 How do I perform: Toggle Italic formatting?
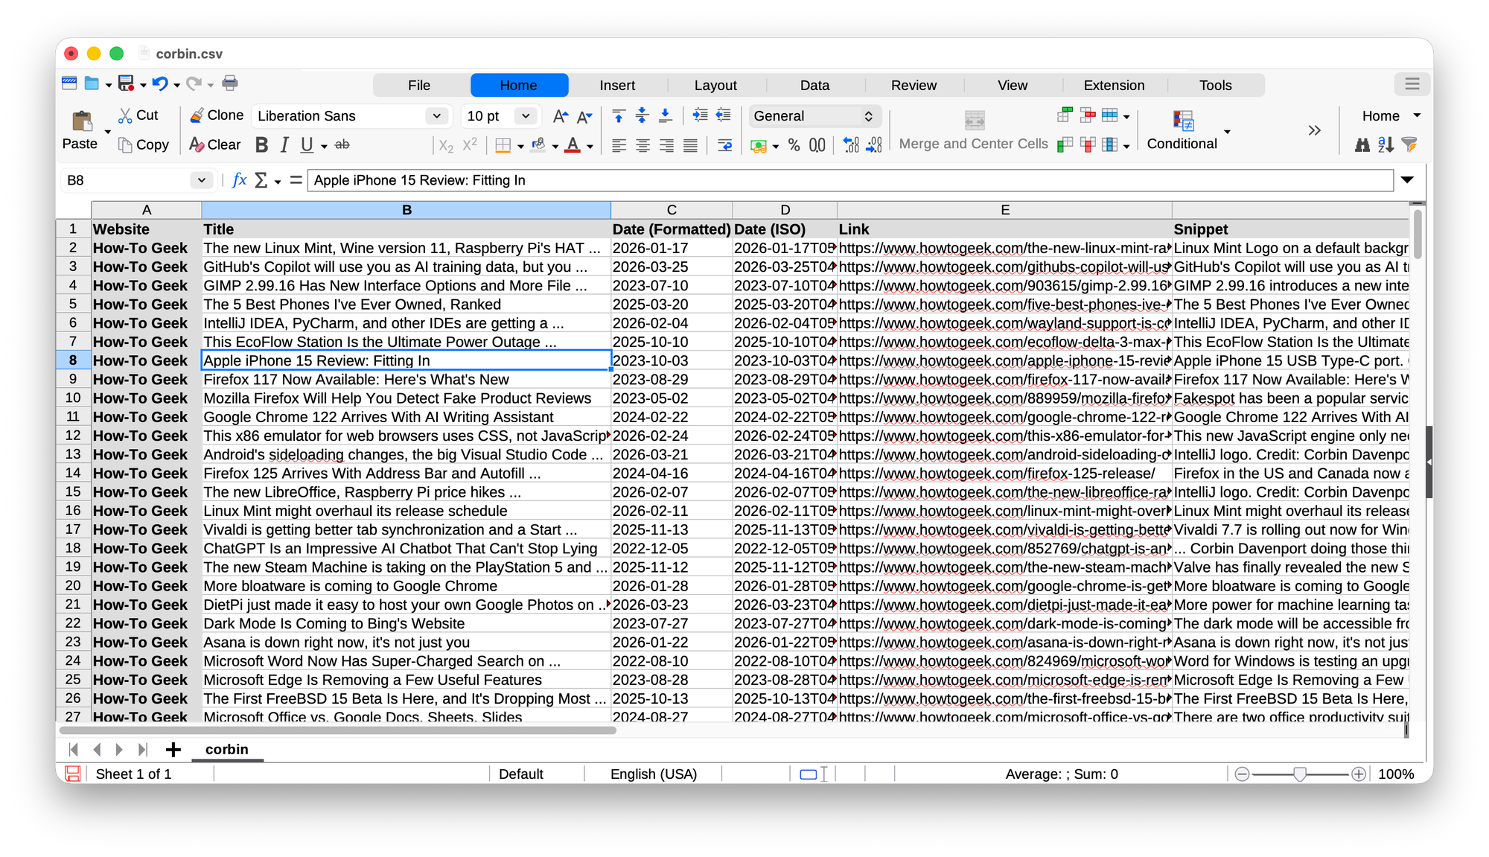[284, 145]
